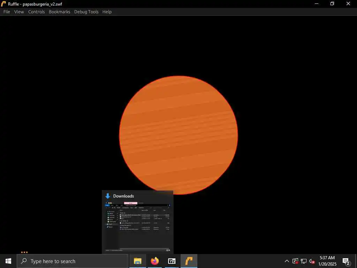
Task: Click the Windows Start button
Action: click(8, 261)
